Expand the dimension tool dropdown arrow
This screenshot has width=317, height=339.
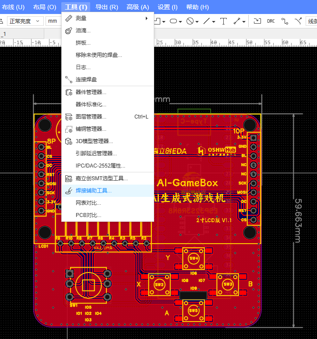244,21
